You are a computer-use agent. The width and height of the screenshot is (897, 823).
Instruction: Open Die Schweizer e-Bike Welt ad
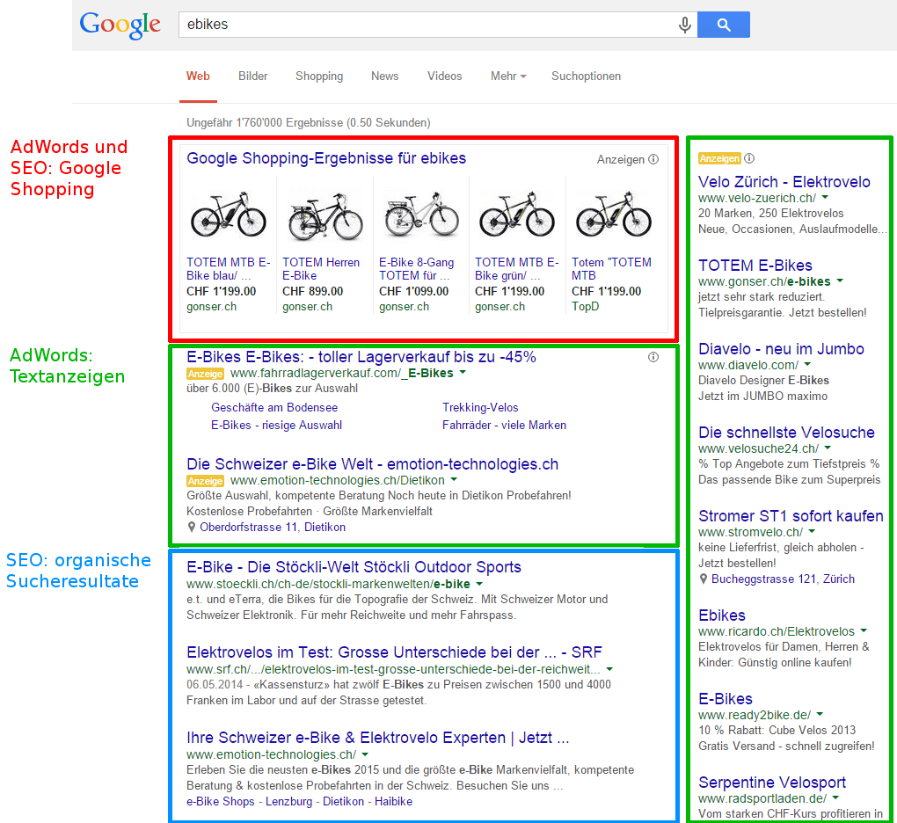[372, 464]
